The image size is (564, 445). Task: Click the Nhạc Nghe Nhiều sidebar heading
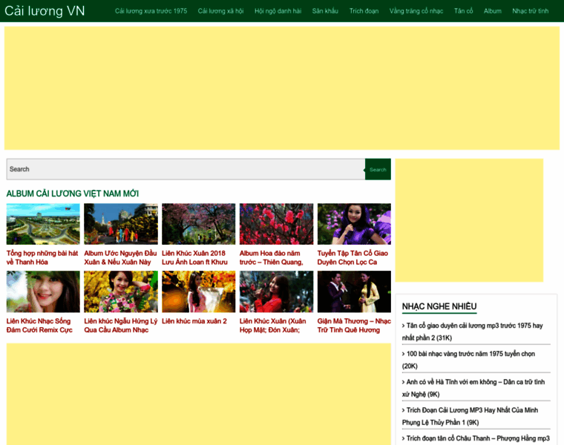click(439, 306)
